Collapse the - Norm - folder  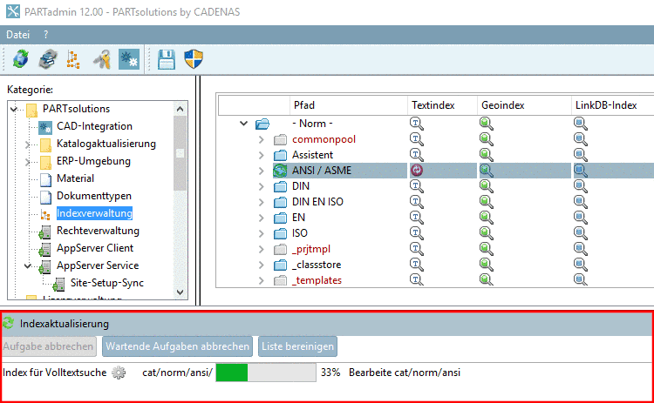point(244,124)
